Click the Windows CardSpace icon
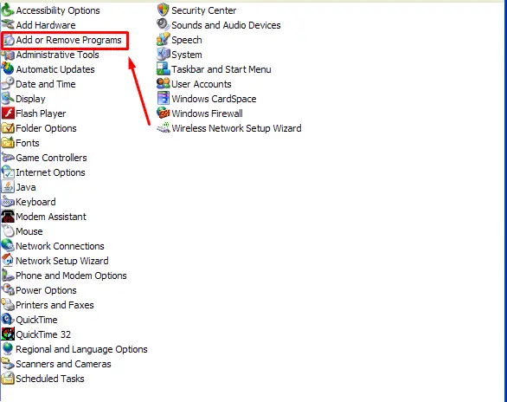Screen dimensions: 507x402 point(164,99)
